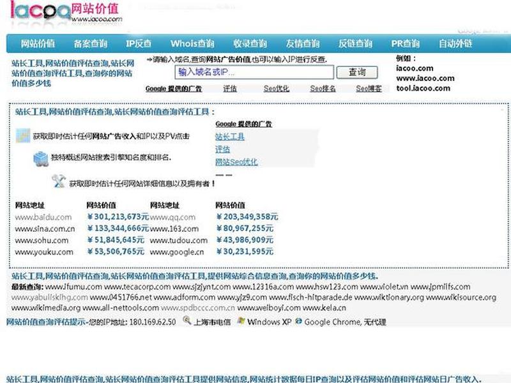Image resolution: width=511 pixels, height=383 pixels.
Task: Click recent query www.ifumu.com
Action: pyautogui.click(x=73, y=287)
